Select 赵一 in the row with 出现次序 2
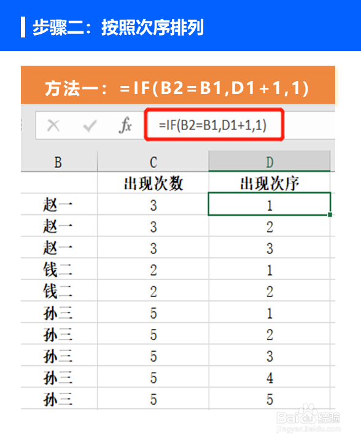361x442 pixels. click(x=59, y=226)
